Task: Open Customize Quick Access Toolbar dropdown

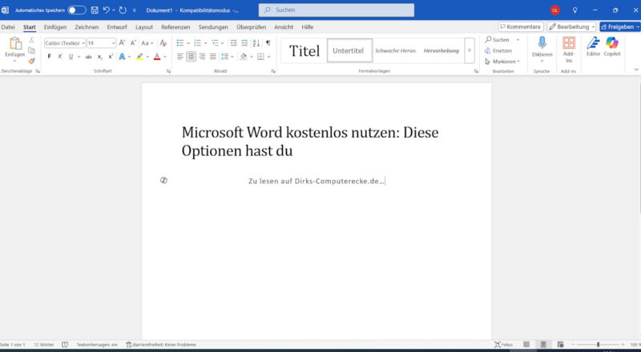Action: click(134, 10)
